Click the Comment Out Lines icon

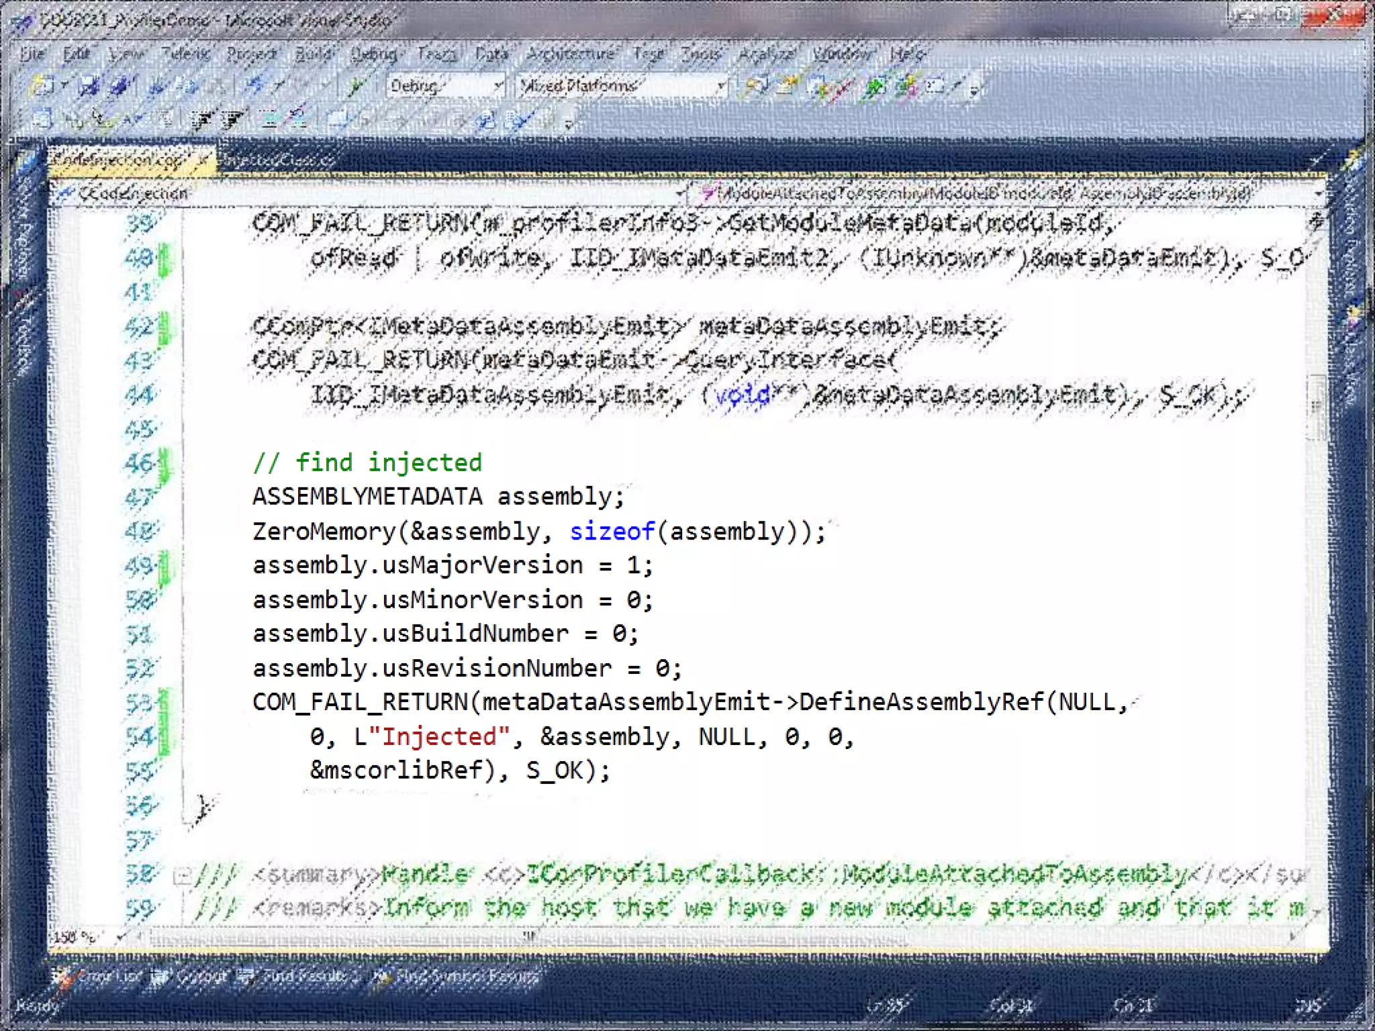click(x=268, y=121)
